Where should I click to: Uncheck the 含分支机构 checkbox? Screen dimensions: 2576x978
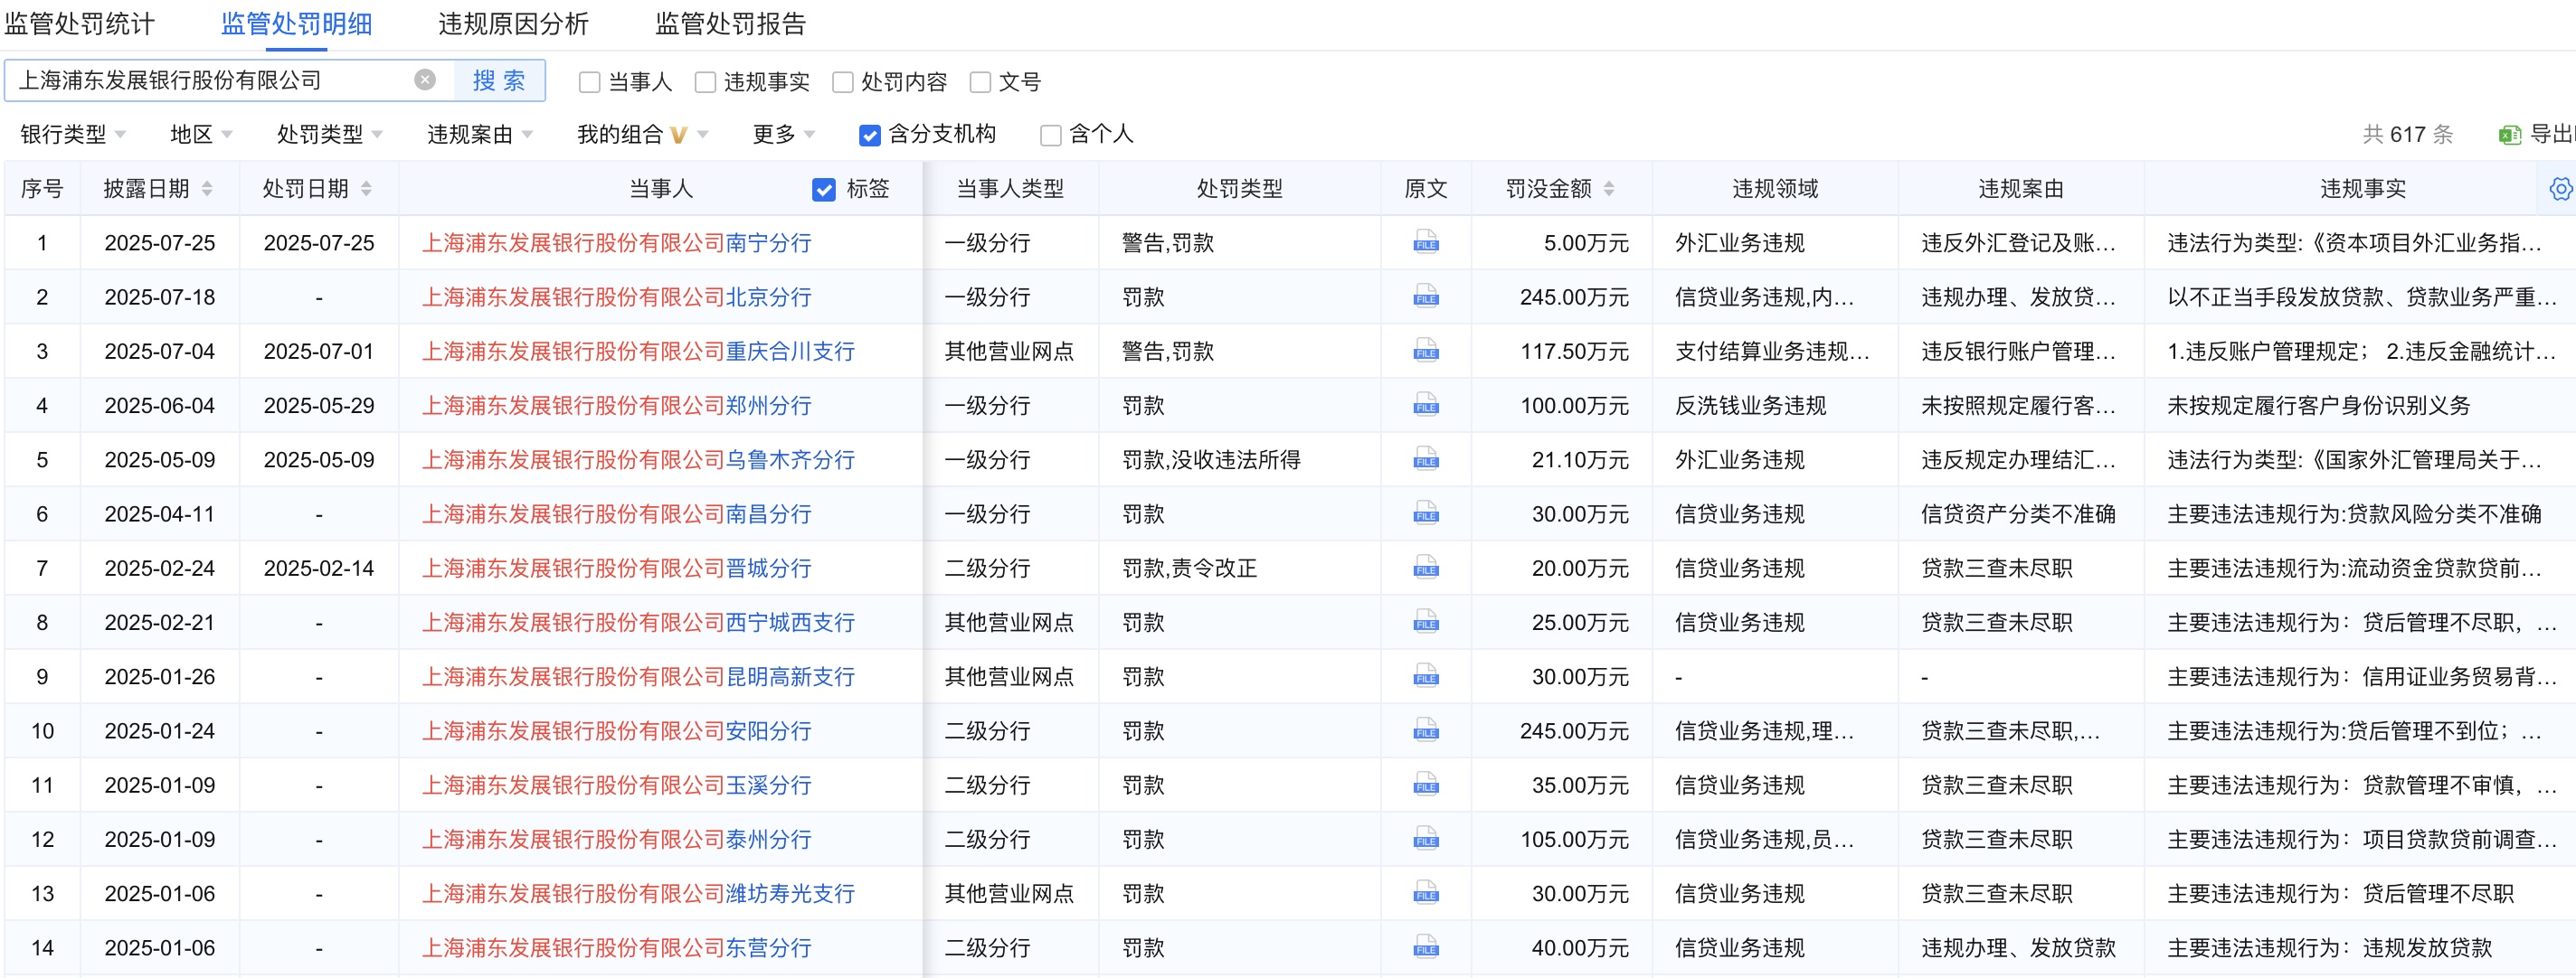870,135
